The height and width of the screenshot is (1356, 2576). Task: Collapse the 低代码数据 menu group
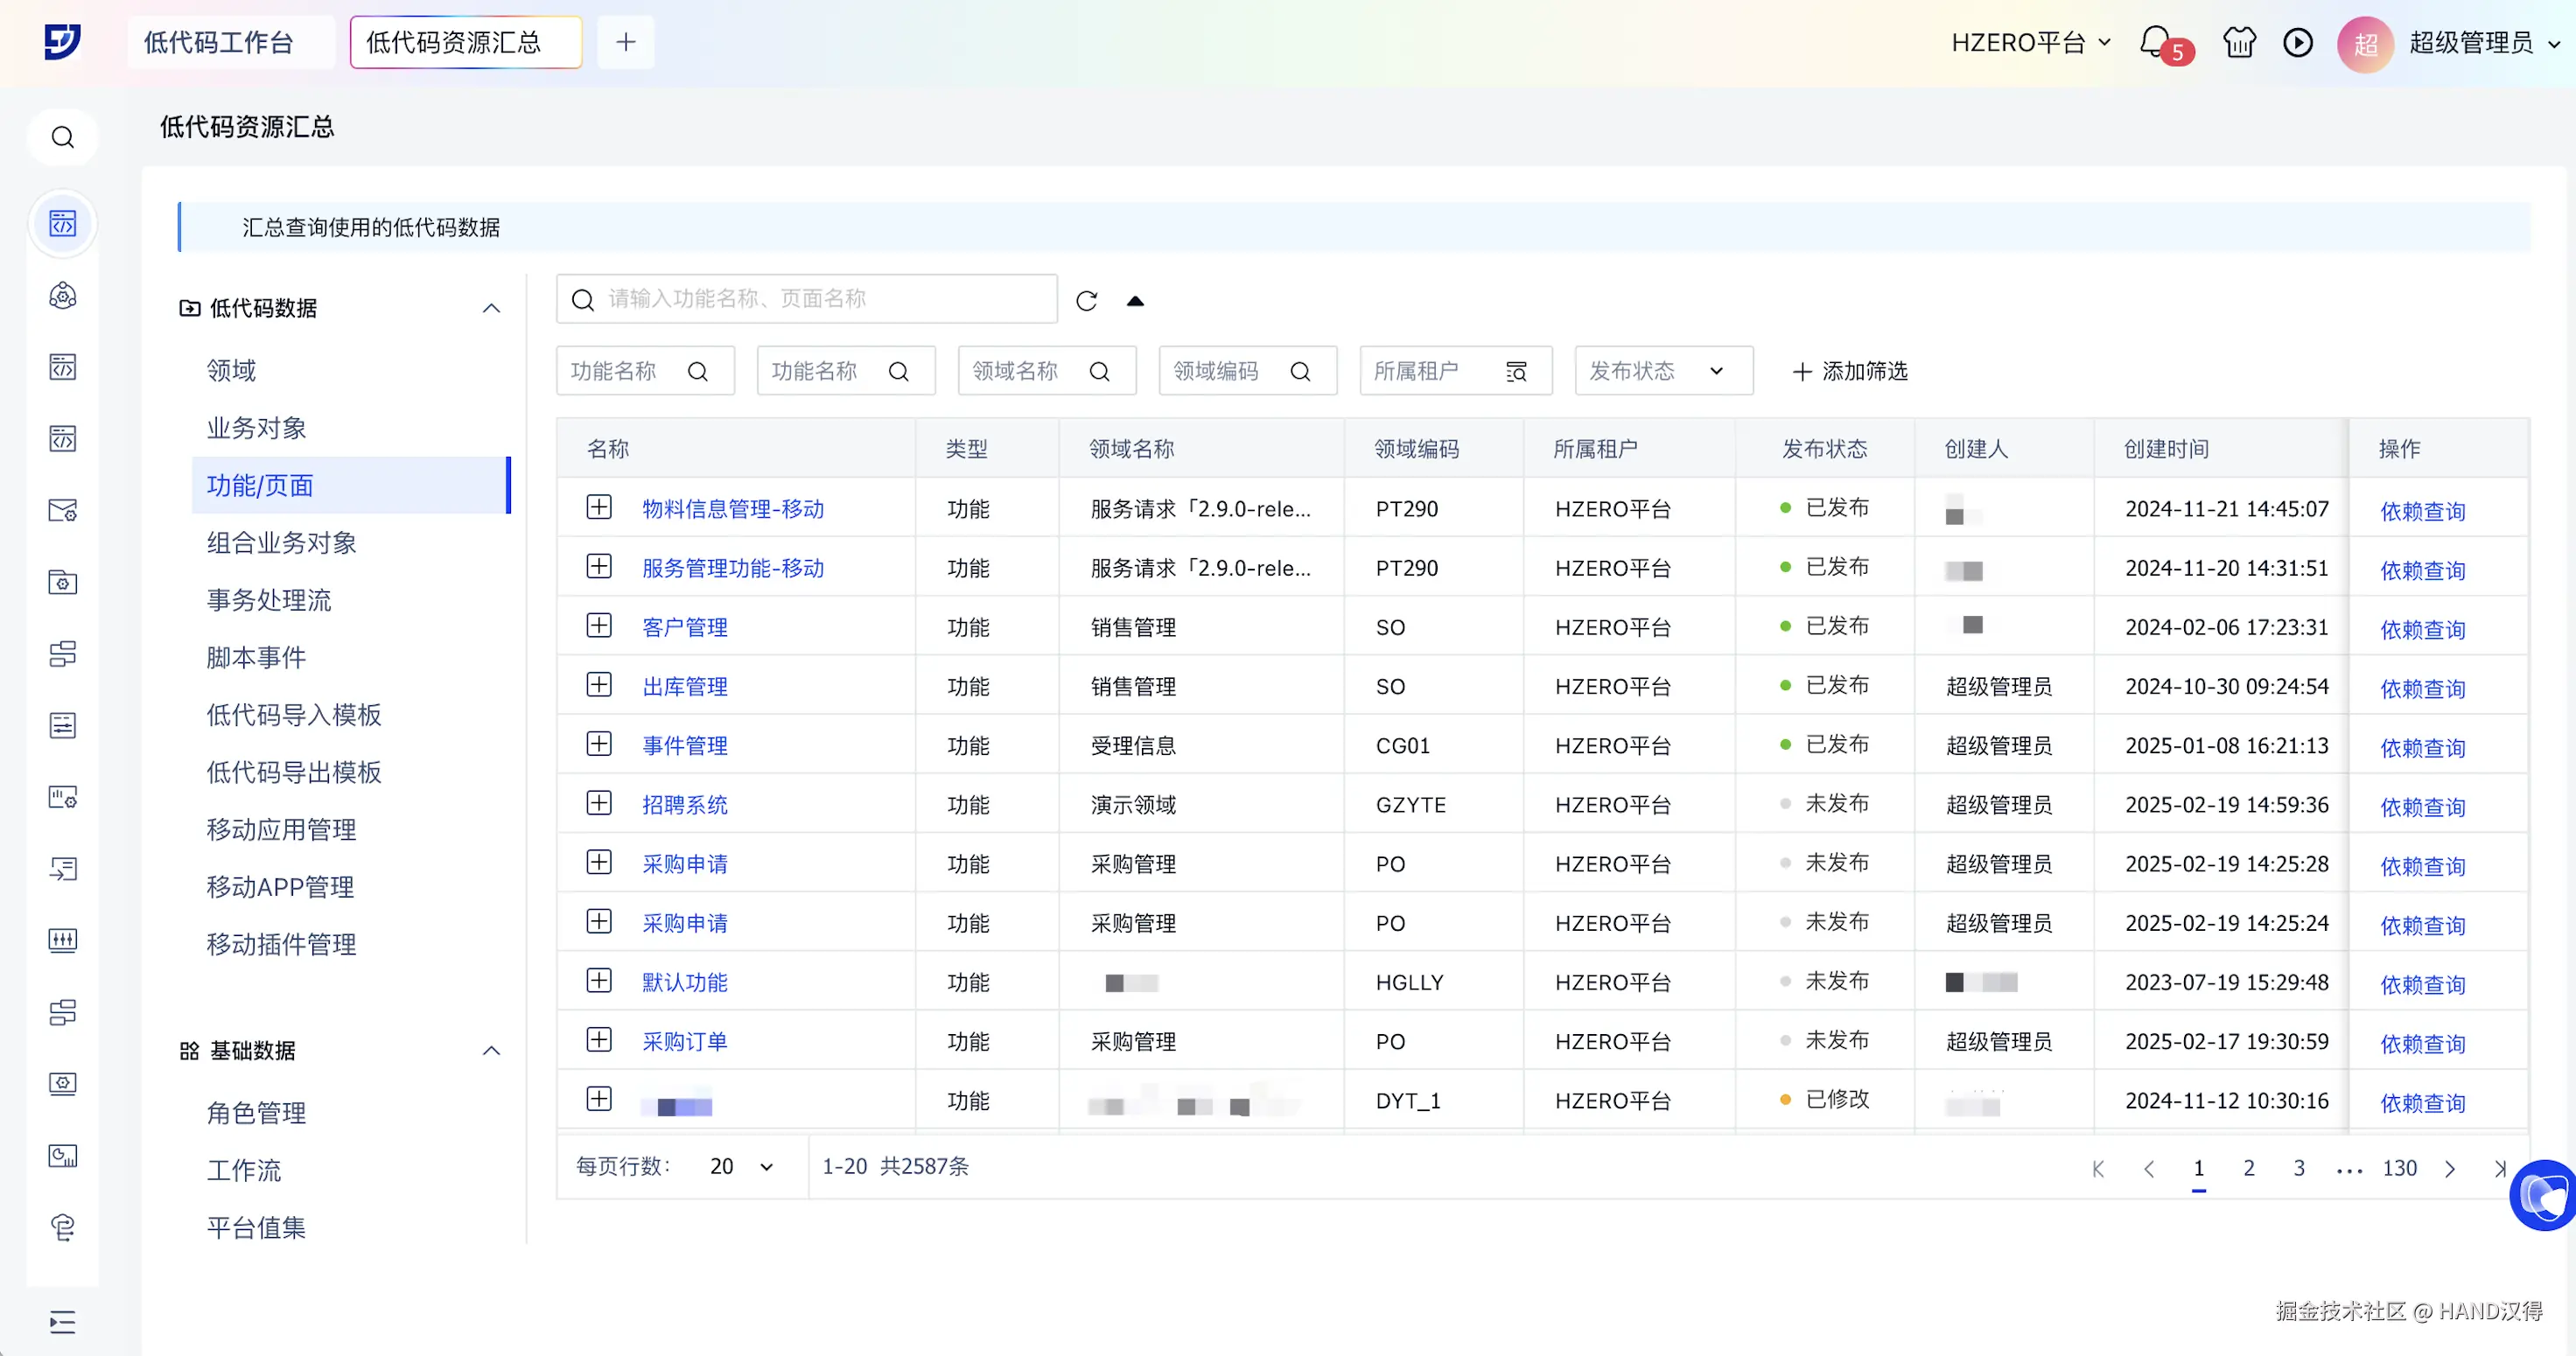(491, 308)
